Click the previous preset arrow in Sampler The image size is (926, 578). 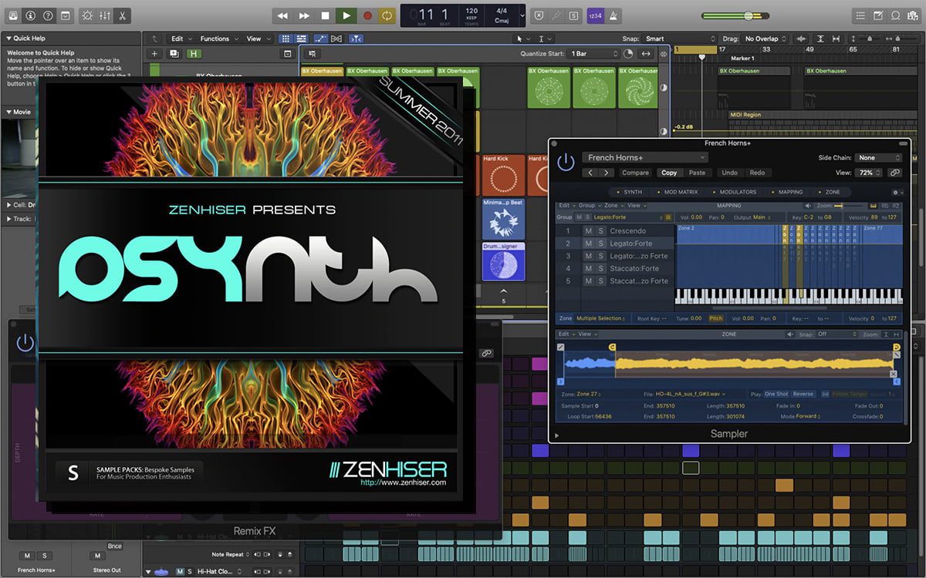[592, 173]
